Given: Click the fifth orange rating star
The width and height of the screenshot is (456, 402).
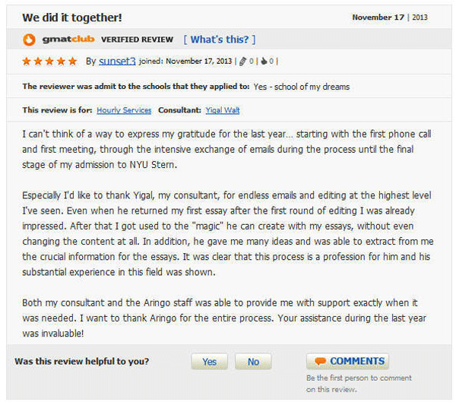Looking at the screenshot, I should click(72, 61).
